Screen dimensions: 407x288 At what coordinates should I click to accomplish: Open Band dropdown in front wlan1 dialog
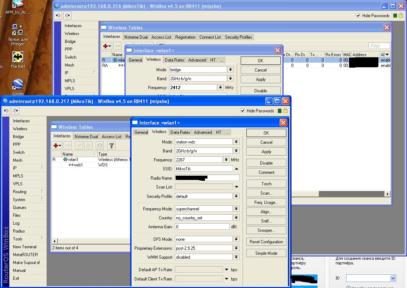pyautogui.click(x=236, y=151)
